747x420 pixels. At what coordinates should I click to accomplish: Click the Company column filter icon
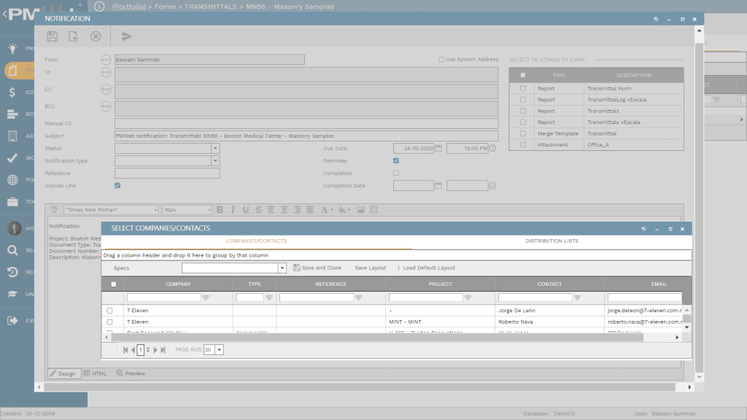[206, 297]
